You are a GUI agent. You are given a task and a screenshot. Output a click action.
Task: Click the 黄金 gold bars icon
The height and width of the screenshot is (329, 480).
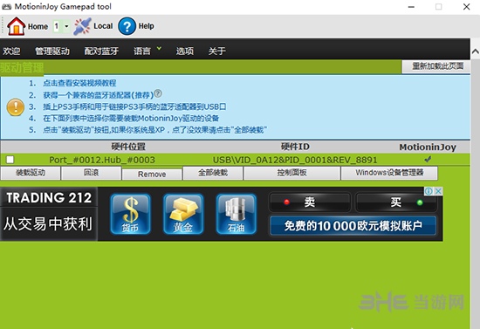tap(183, 214)
